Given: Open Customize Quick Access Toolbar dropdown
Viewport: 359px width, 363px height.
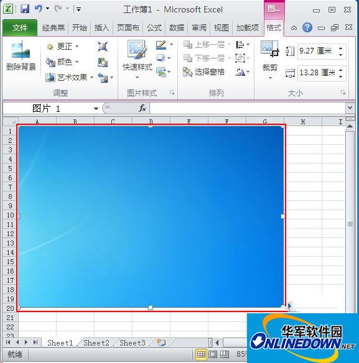Looking at the screenshot, I should coord(79,9).
